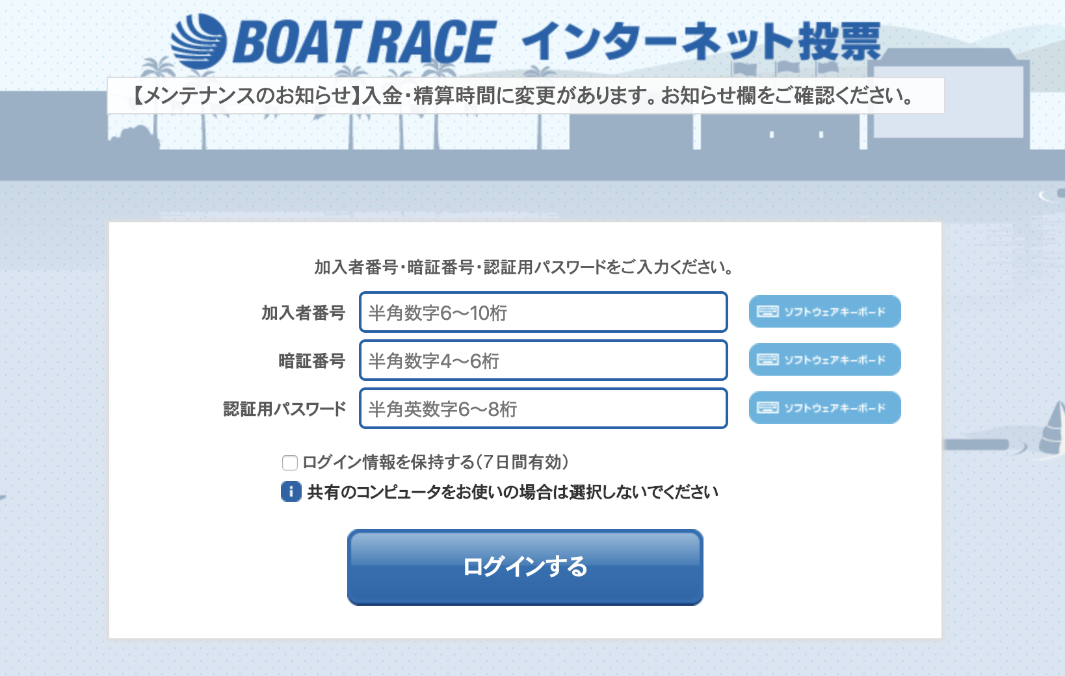Click the インターネット投票 heading
Image resolution: width=1065 pixels, height=676 pixels.
[x=701, y=42]
